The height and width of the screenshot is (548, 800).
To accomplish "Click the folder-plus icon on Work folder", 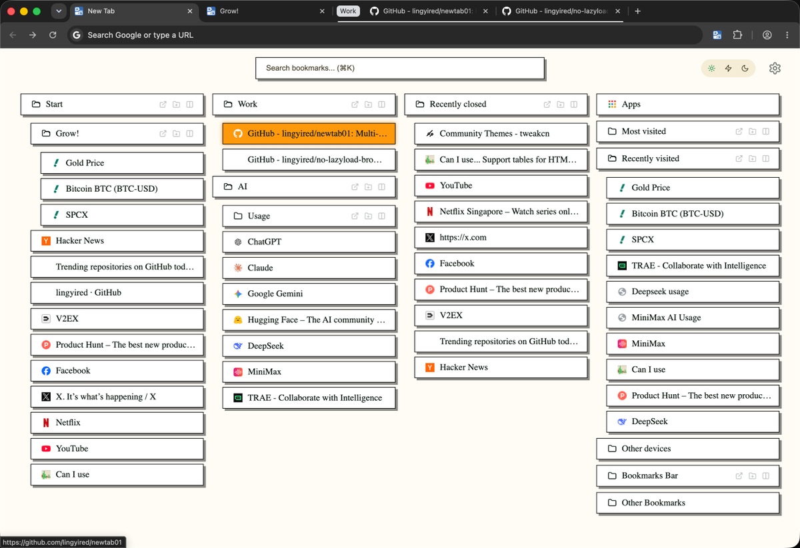I will pyautogui.click(x=369, y=105).
